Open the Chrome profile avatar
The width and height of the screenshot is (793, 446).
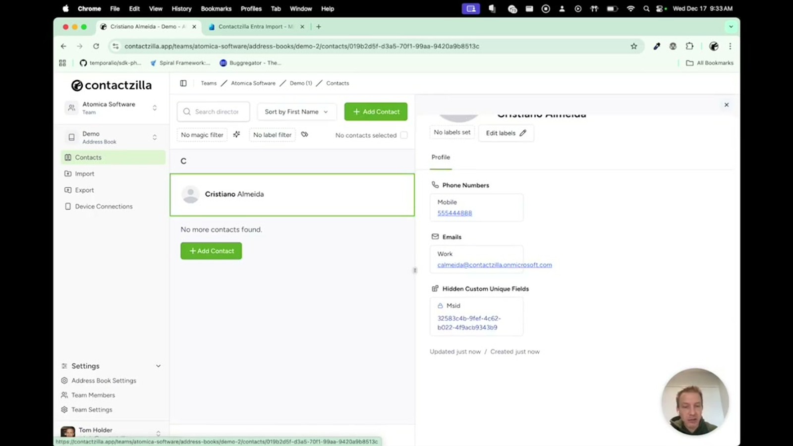tap(714, 46)
